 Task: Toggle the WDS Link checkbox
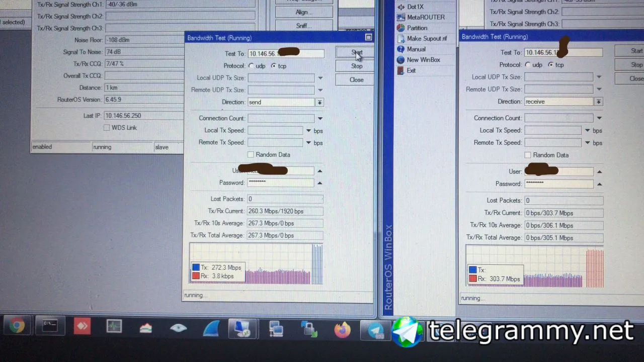tap(107, 128)
